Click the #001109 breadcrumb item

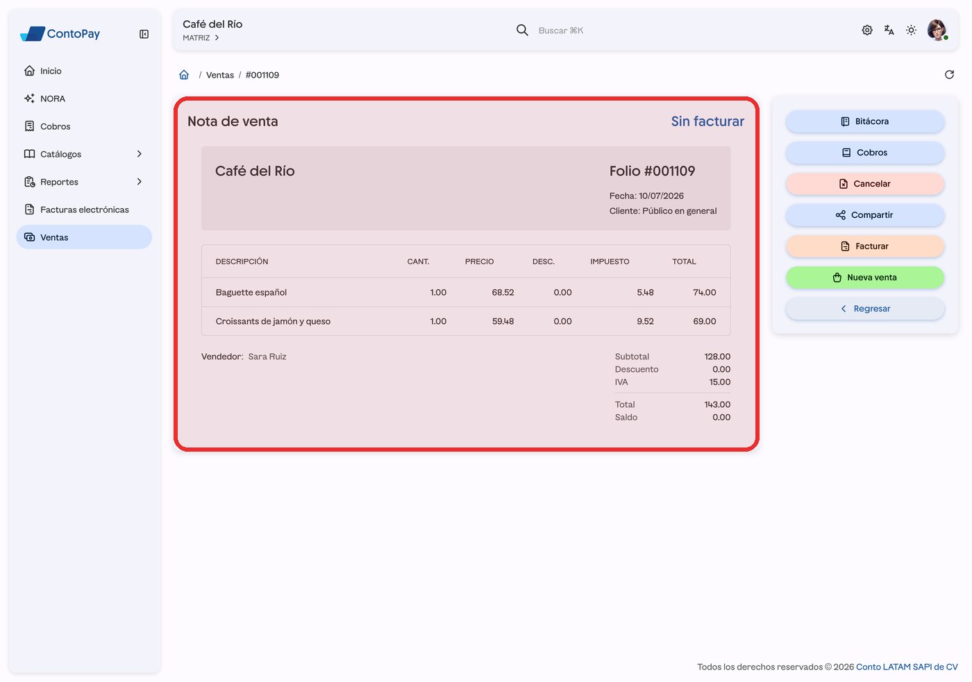pyautogui.click(x=262, y=75)
